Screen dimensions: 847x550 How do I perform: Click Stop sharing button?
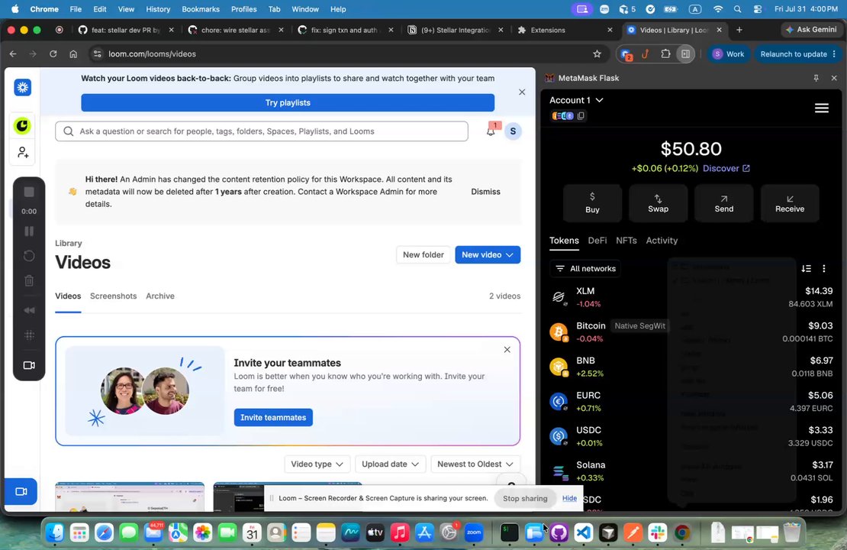(525, 498)
